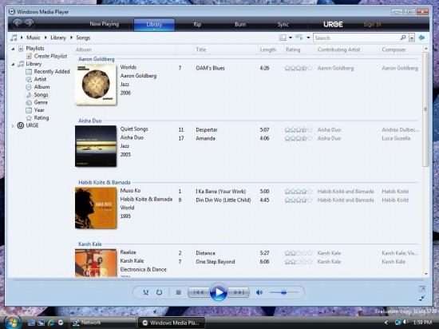The width and height of the screenshot is (439, 329).
Task: Sort by the Rating column header
Action: tap(293, 50)
